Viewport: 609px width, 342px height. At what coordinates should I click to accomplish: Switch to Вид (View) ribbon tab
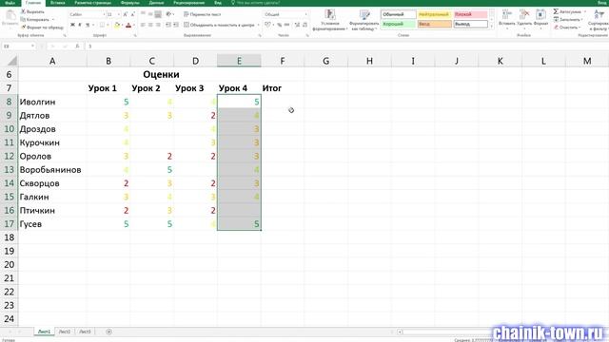pos(218,3)
